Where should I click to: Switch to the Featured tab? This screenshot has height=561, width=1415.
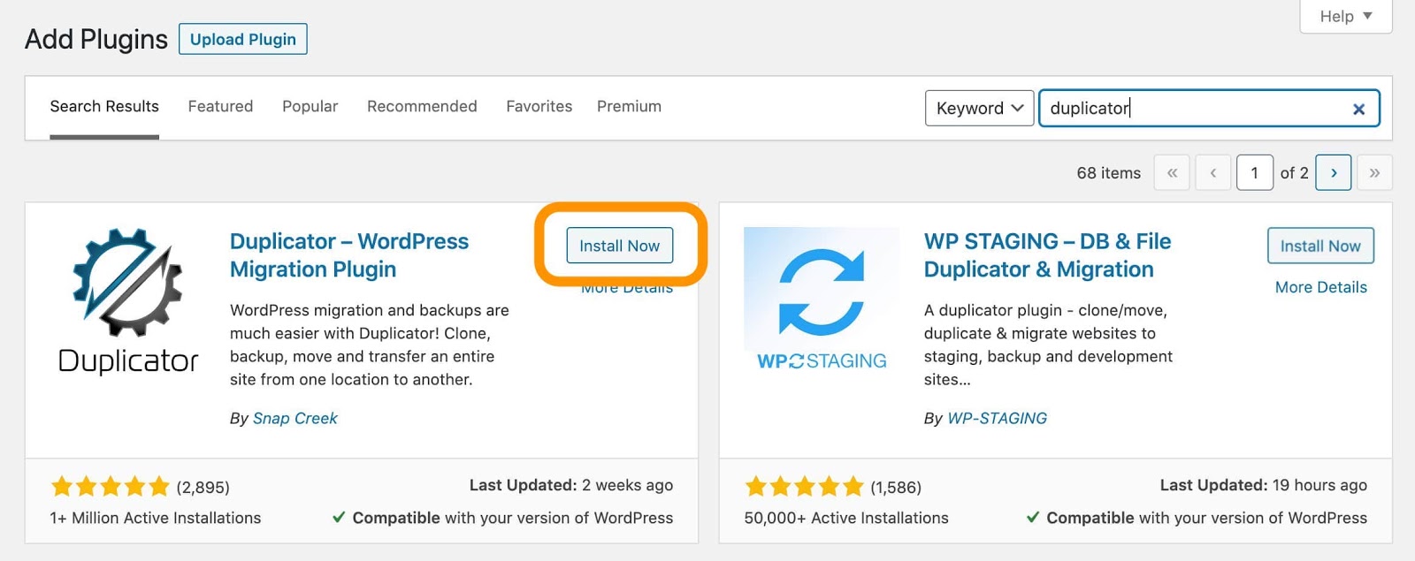pos(219,106)
